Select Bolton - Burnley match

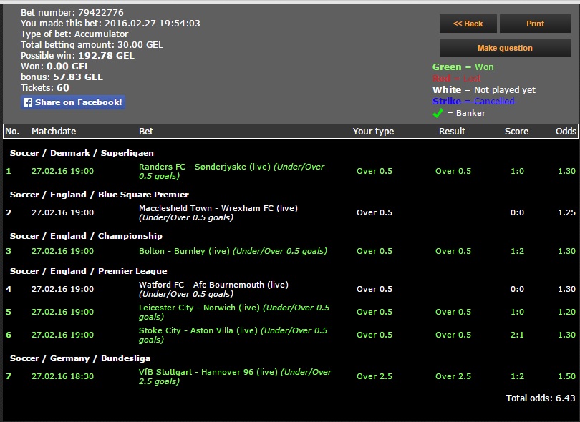click(233, 251)
